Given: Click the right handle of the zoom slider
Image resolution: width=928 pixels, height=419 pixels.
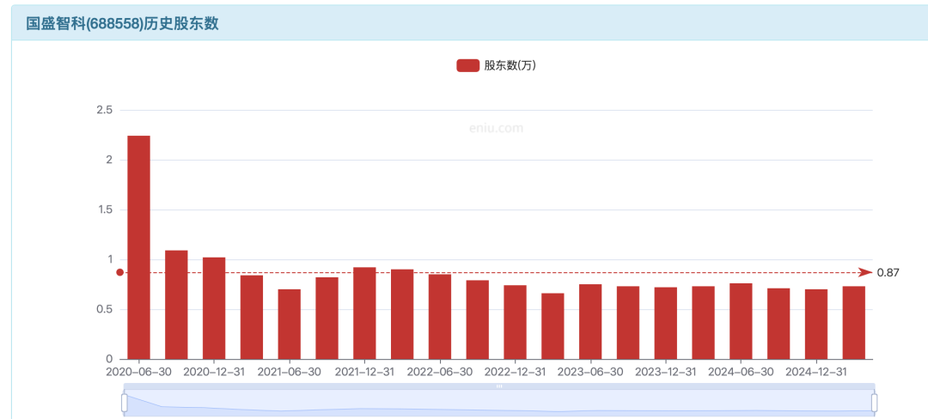Looking at the screenshot, I should tap(874, 403).
